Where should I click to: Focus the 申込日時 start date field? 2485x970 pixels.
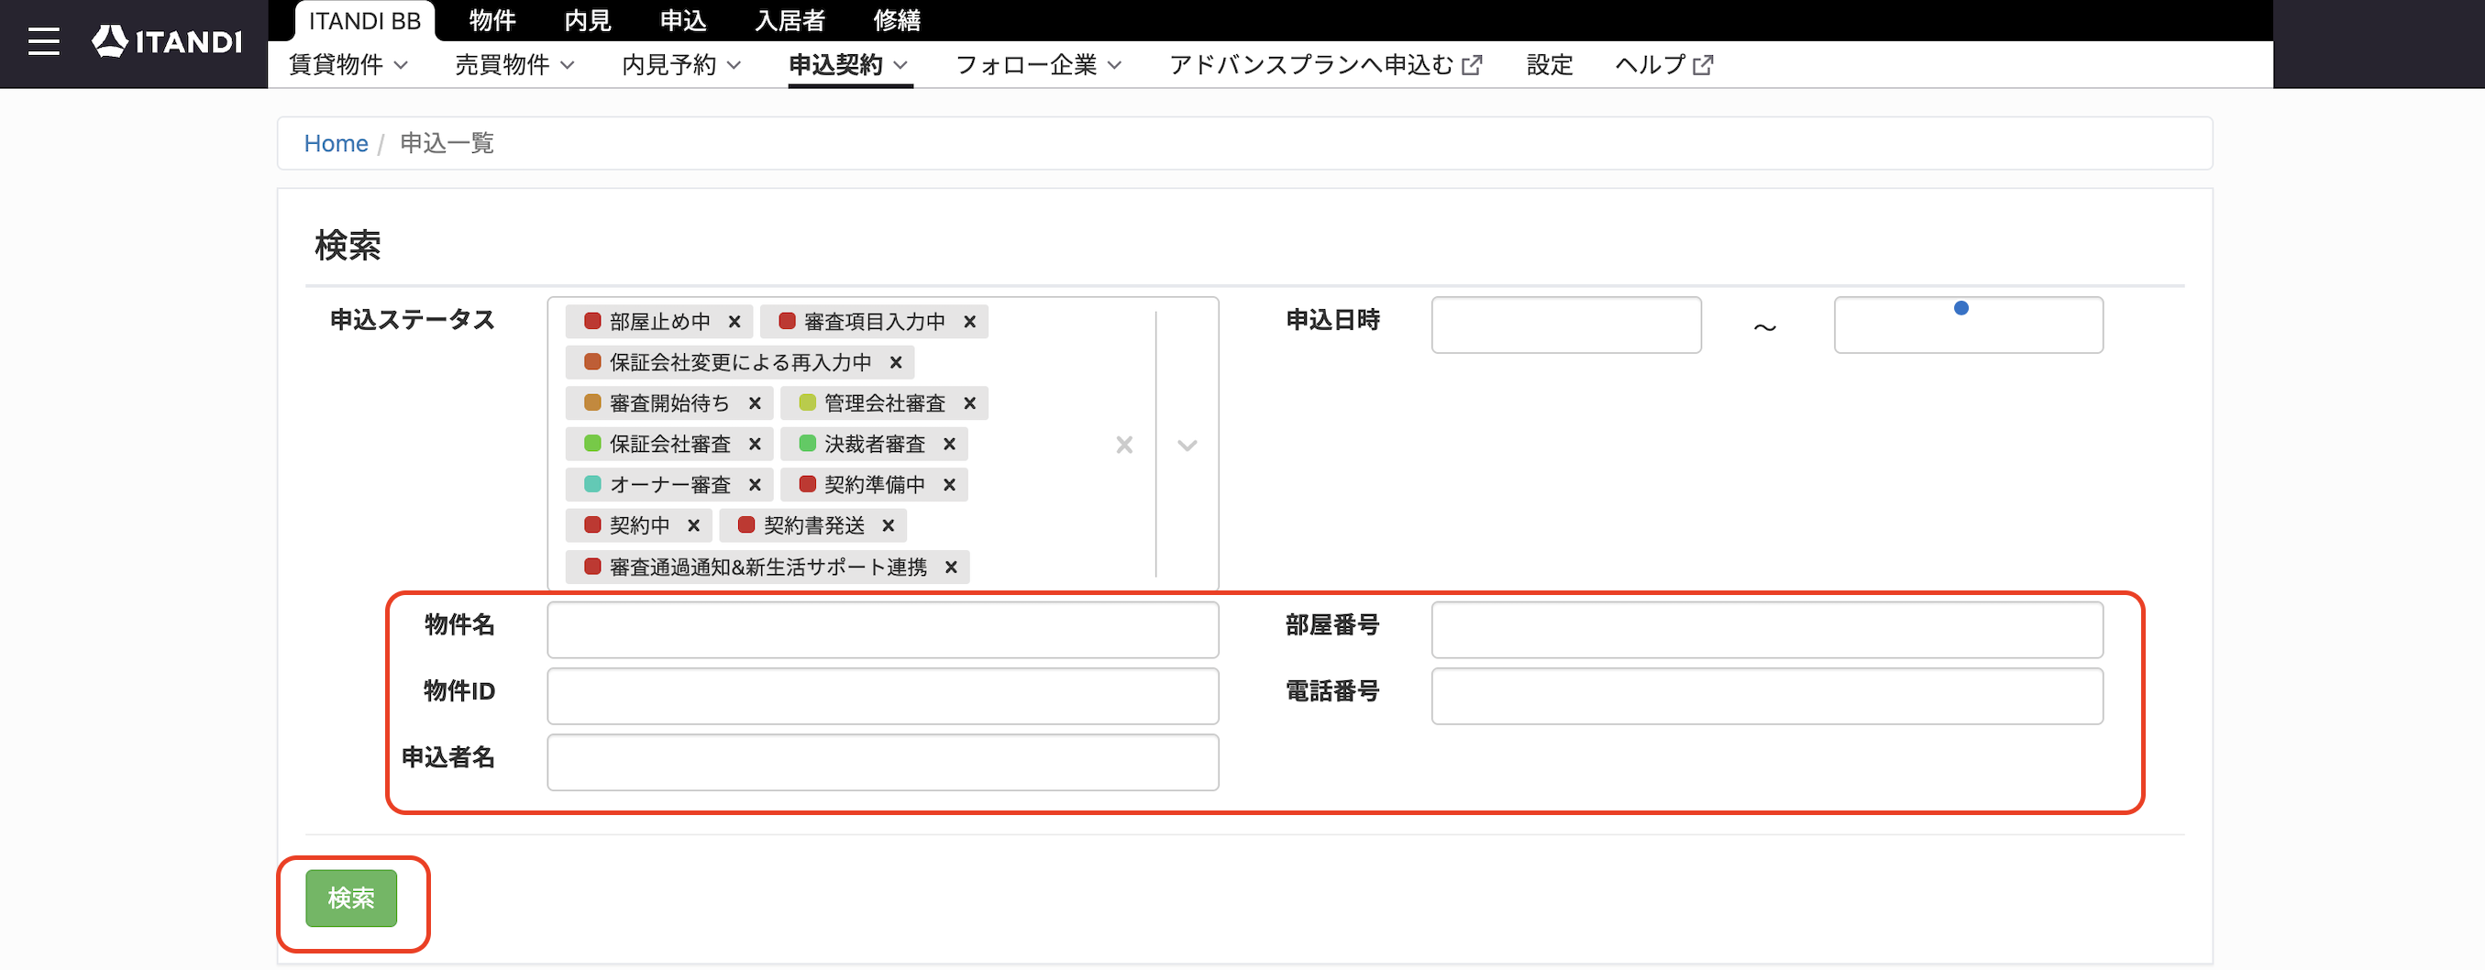pos(1565,325)
